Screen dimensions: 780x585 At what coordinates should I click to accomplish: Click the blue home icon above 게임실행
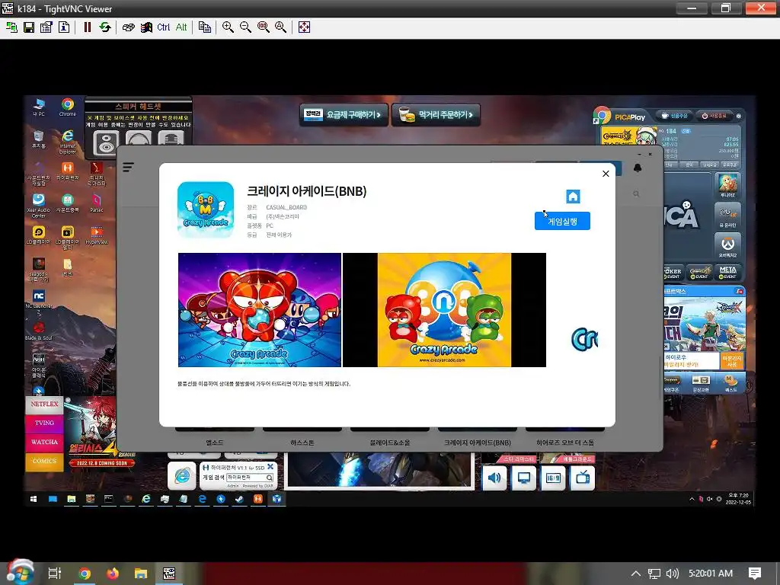(x=573, y=197)
